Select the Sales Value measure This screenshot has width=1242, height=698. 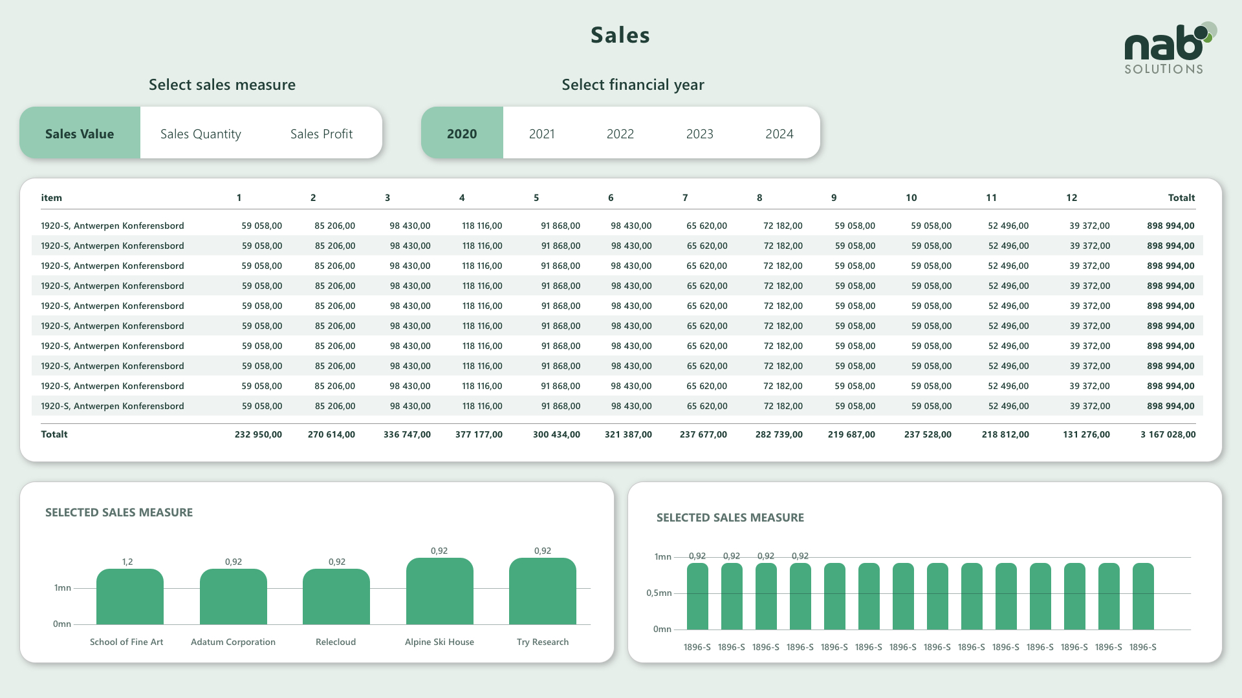80,134
